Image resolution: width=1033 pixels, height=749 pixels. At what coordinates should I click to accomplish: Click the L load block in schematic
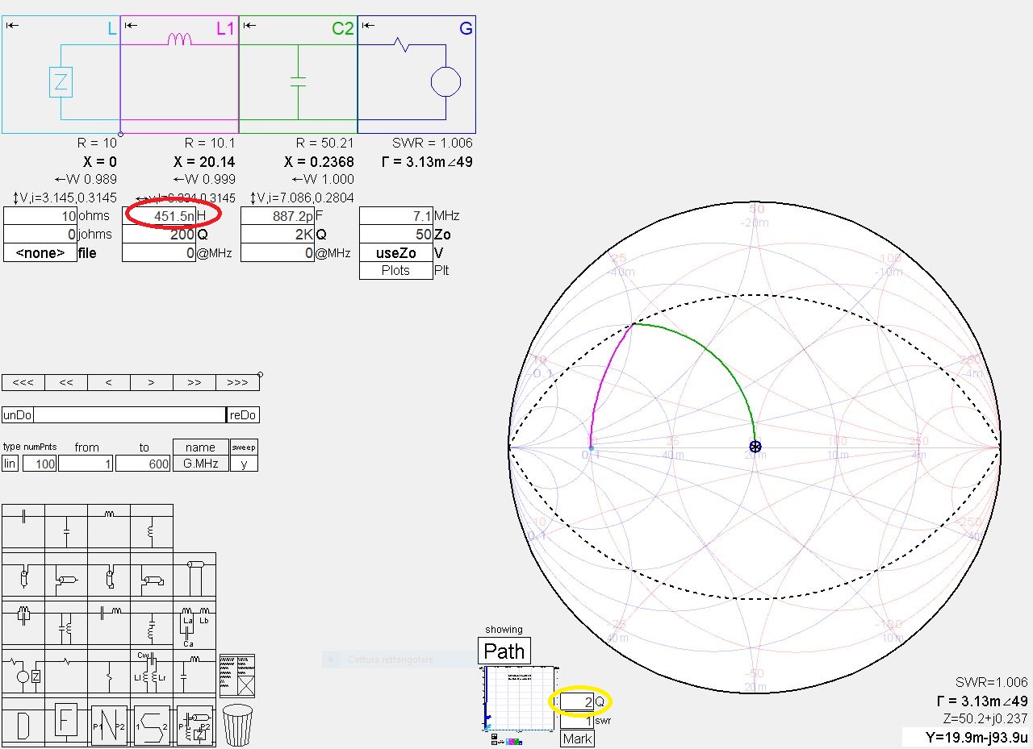pyautogui.click(x=61, y=74)
